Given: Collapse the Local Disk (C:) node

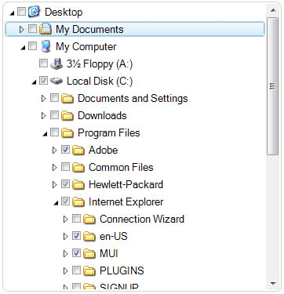Looking at the screenshot, I should tap(34, 82).
